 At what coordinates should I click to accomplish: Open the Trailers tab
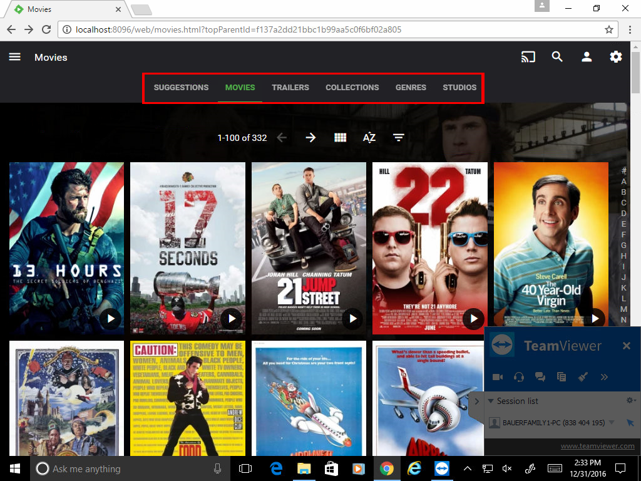(290, 88)
